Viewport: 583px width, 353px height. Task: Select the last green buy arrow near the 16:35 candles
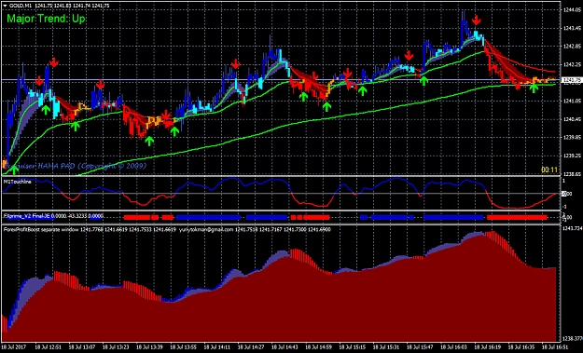(534, 88)
